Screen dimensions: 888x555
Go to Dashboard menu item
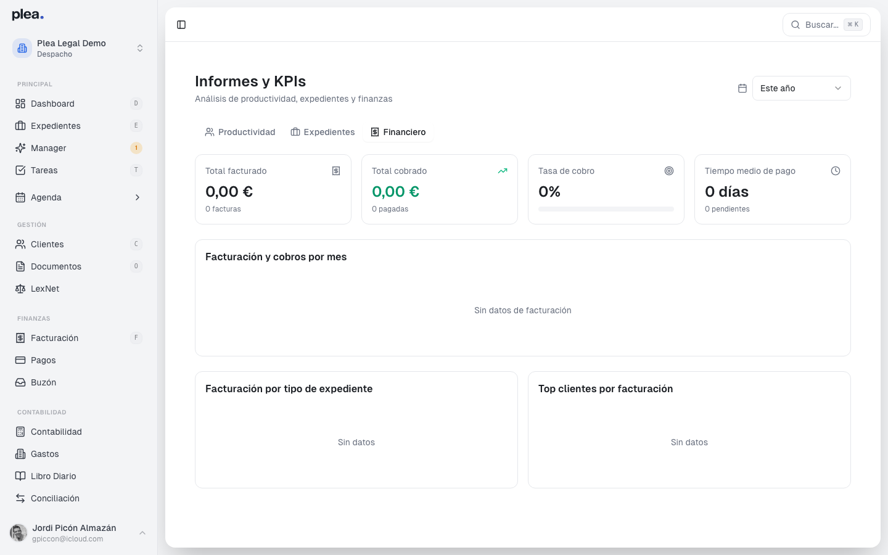(x=78, y=104)
